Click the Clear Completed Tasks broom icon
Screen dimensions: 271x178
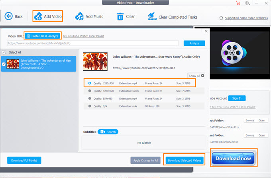(x=152, y=16)
